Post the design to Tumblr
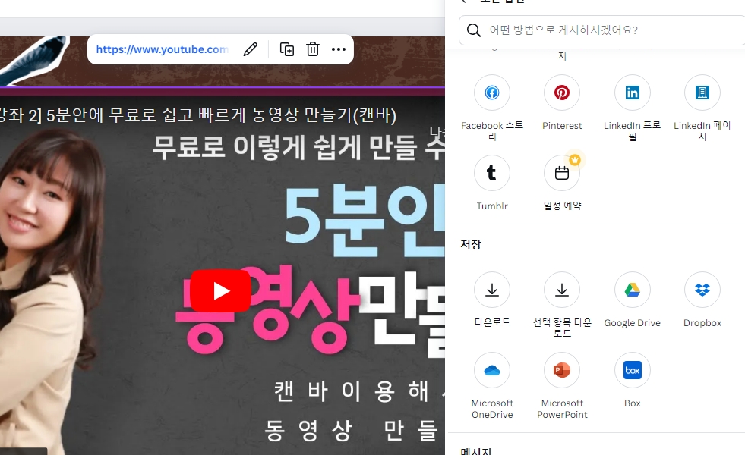The image size is (745, 455). 491,172
